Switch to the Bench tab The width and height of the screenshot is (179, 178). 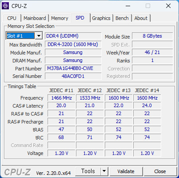click(122, 18)
